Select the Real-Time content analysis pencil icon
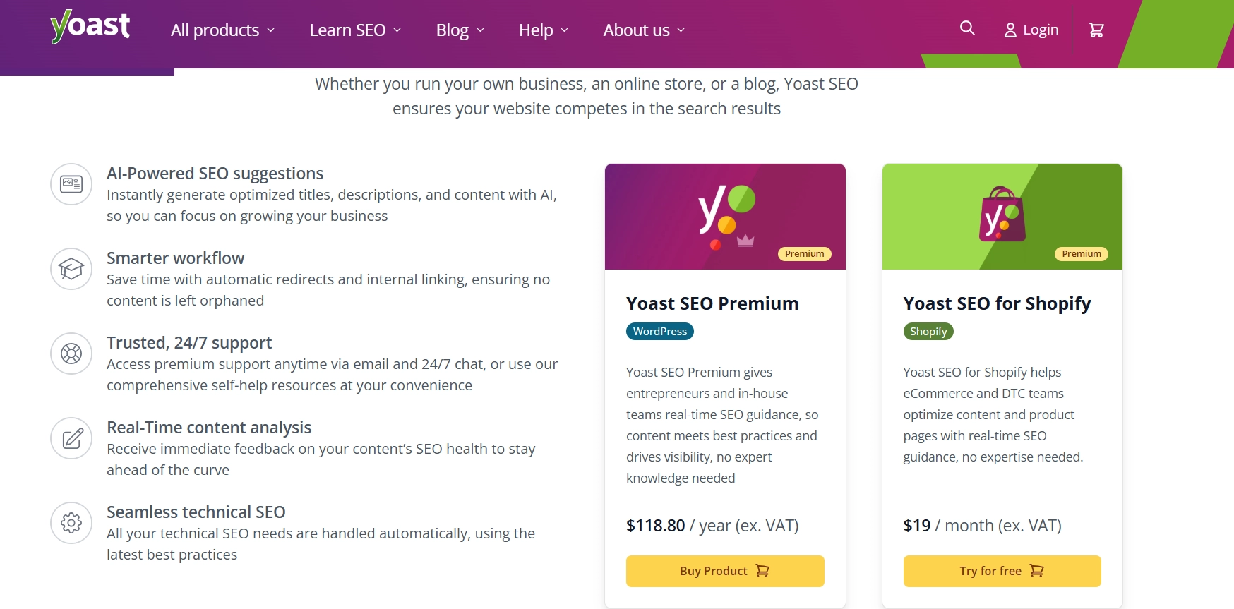1234x609 pixels. pos(71,438)
